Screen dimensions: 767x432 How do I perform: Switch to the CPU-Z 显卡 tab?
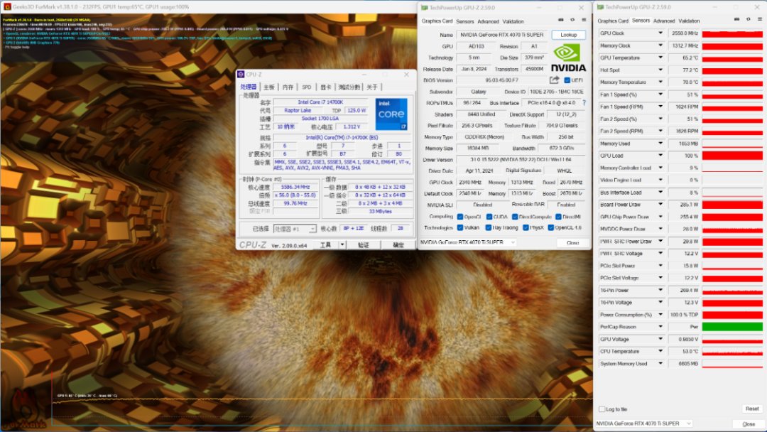326,87
